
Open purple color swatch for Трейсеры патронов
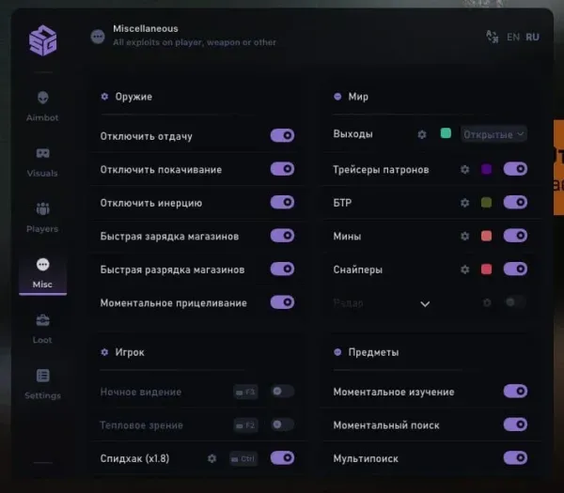(x=486, y=169)
